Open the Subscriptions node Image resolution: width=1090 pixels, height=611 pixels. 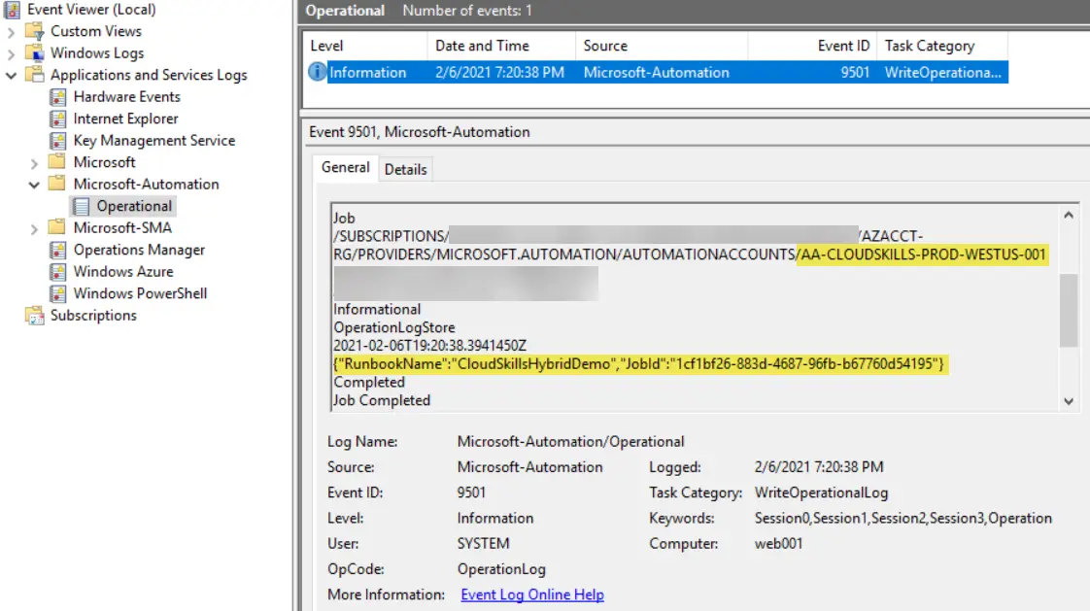click(x=92, y=315)
